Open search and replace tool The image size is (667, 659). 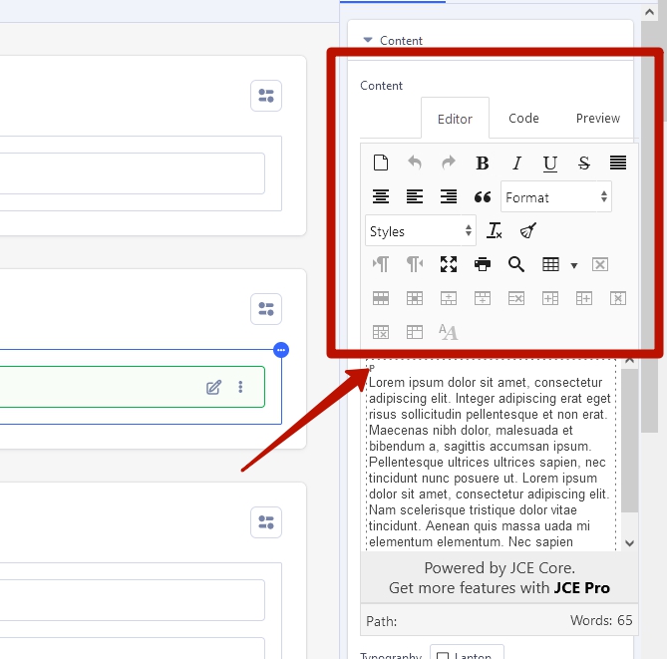[x=516, y=264]
